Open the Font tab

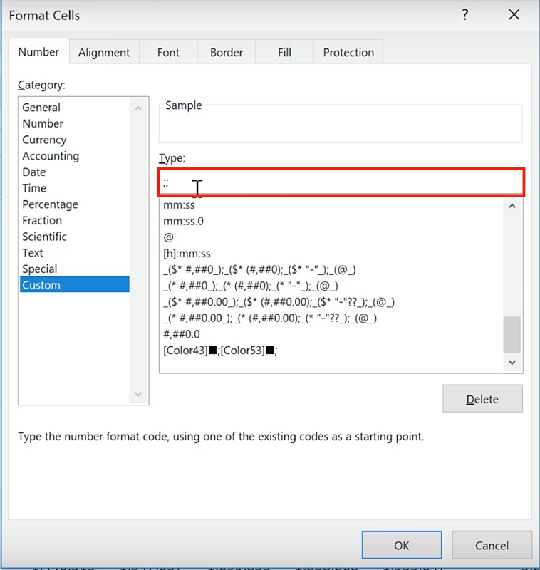tap(168, 53)
